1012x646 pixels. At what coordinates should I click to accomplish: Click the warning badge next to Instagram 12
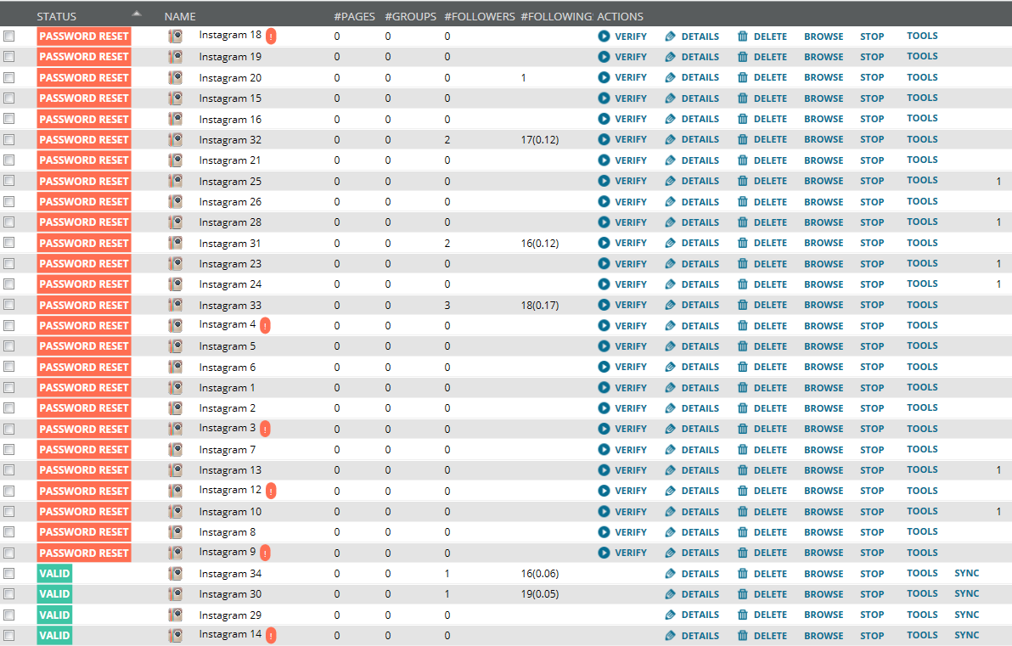(271, 491)
